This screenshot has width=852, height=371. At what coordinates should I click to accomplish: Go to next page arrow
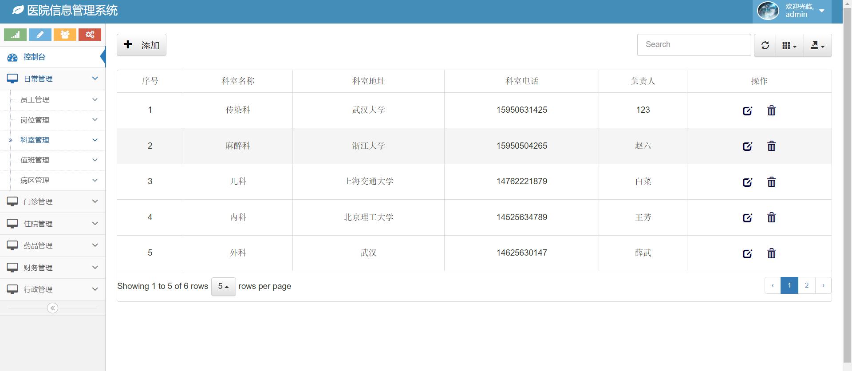point(823,285)
